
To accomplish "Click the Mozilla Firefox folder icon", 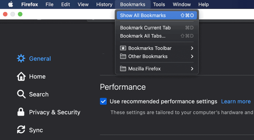I will click(123, 69).
